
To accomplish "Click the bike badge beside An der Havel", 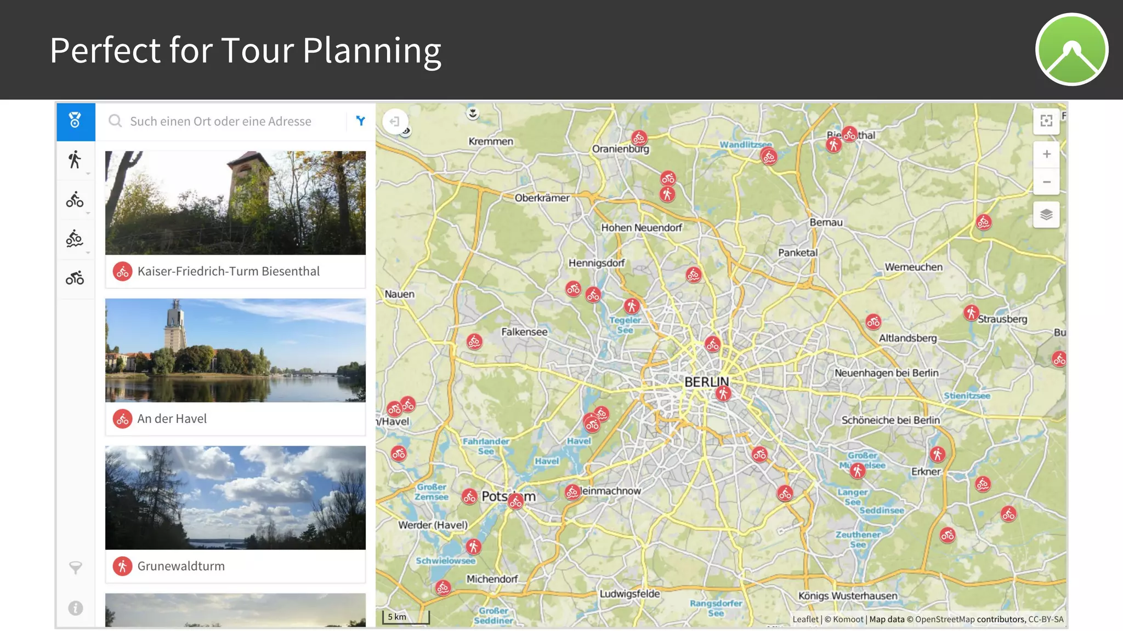I will pyautogui.click(x=123, y=419).
